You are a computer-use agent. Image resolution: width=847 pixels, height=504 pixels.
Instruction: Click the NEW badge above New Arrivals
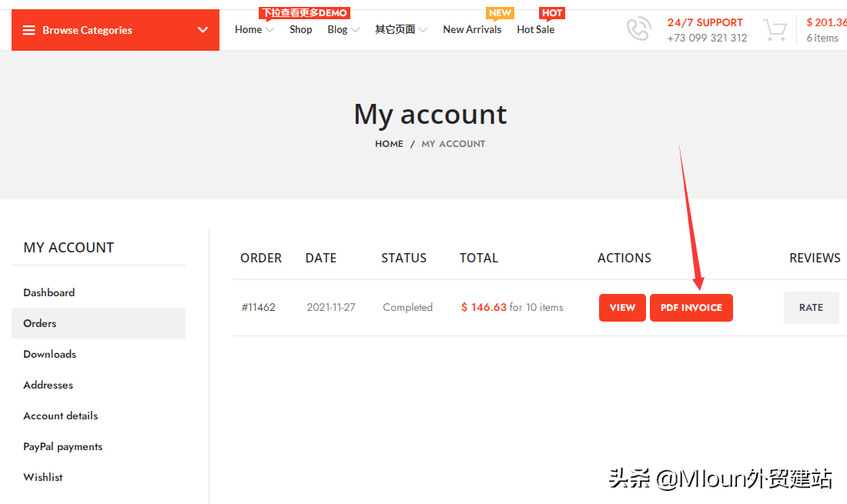pyautogui.click(x=500, y=12)
